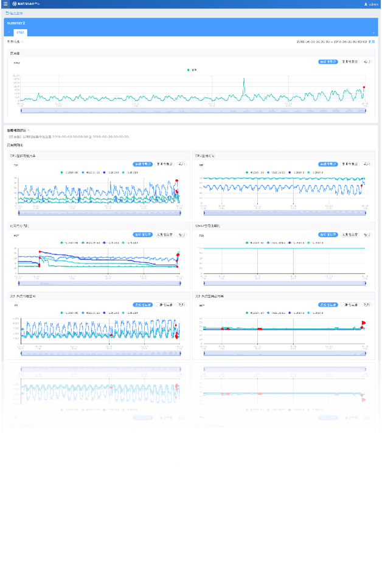Expand the dropdown above the top chart's left corner
Image resolution: width=382 pixels, height=573 pixels.
point(15,41)
